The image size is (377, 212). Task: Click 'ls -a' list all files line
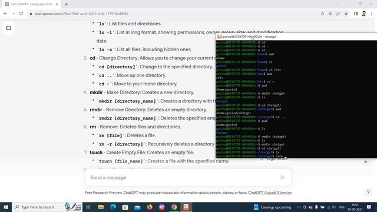pyautogui.click(x=144, y=49)
